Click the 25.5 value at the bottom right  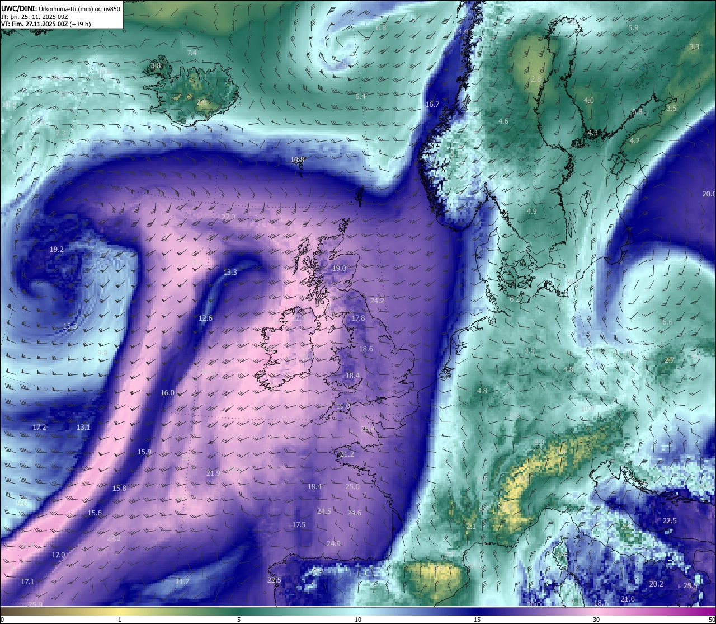click(x=690, y=586)
